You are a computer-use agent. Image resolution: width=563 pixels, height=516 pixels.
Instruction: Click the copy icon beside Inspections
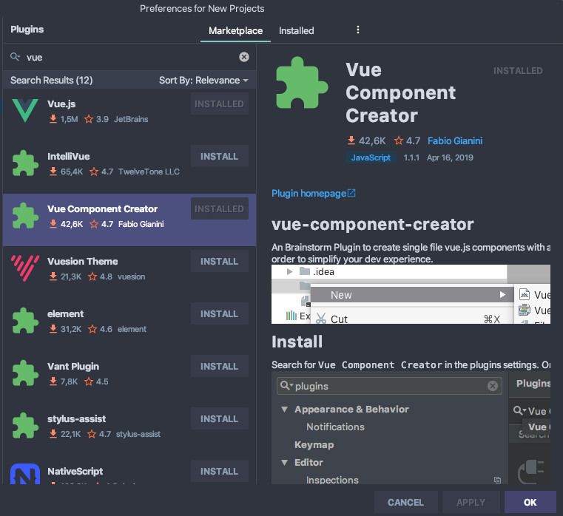click(x=497, y=480)
